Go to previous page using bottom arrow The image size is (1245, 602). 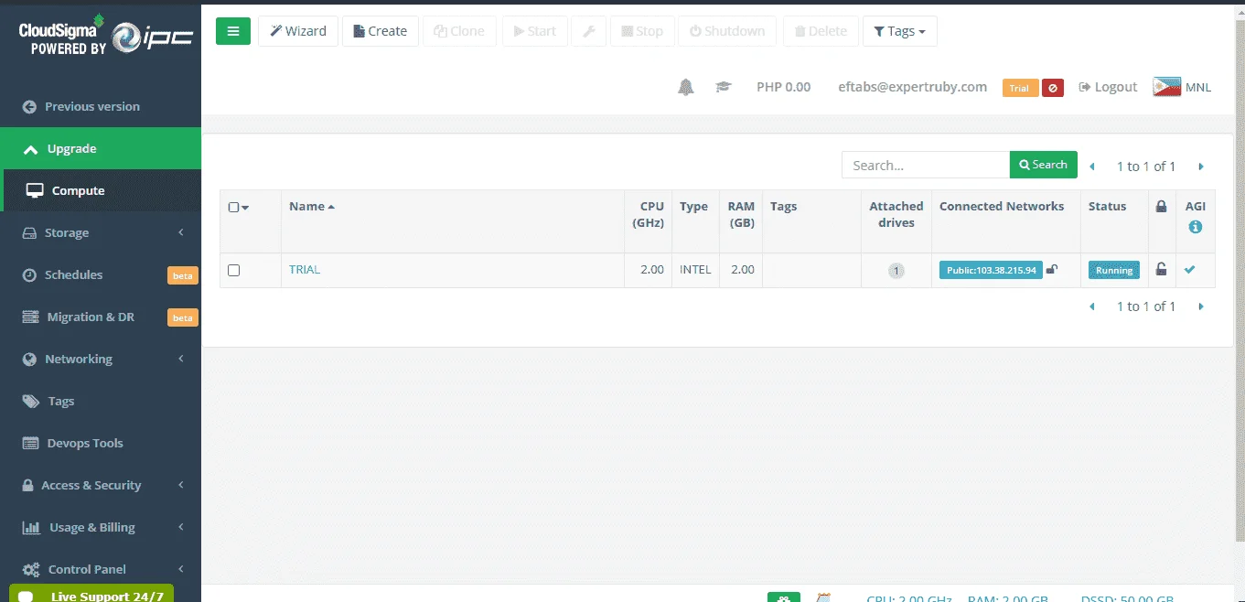pos(1091,306)
